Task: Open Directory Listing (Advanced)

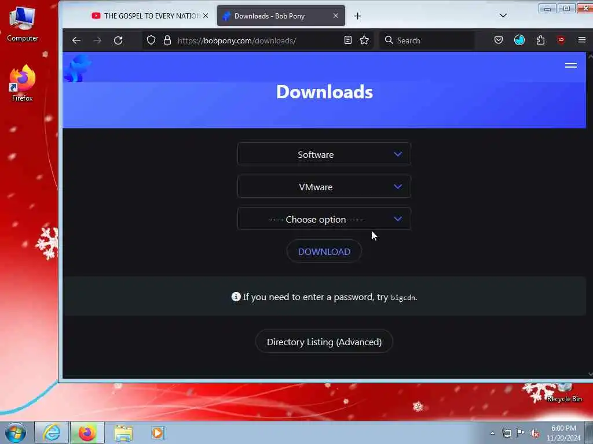Action: coord(324,342)
